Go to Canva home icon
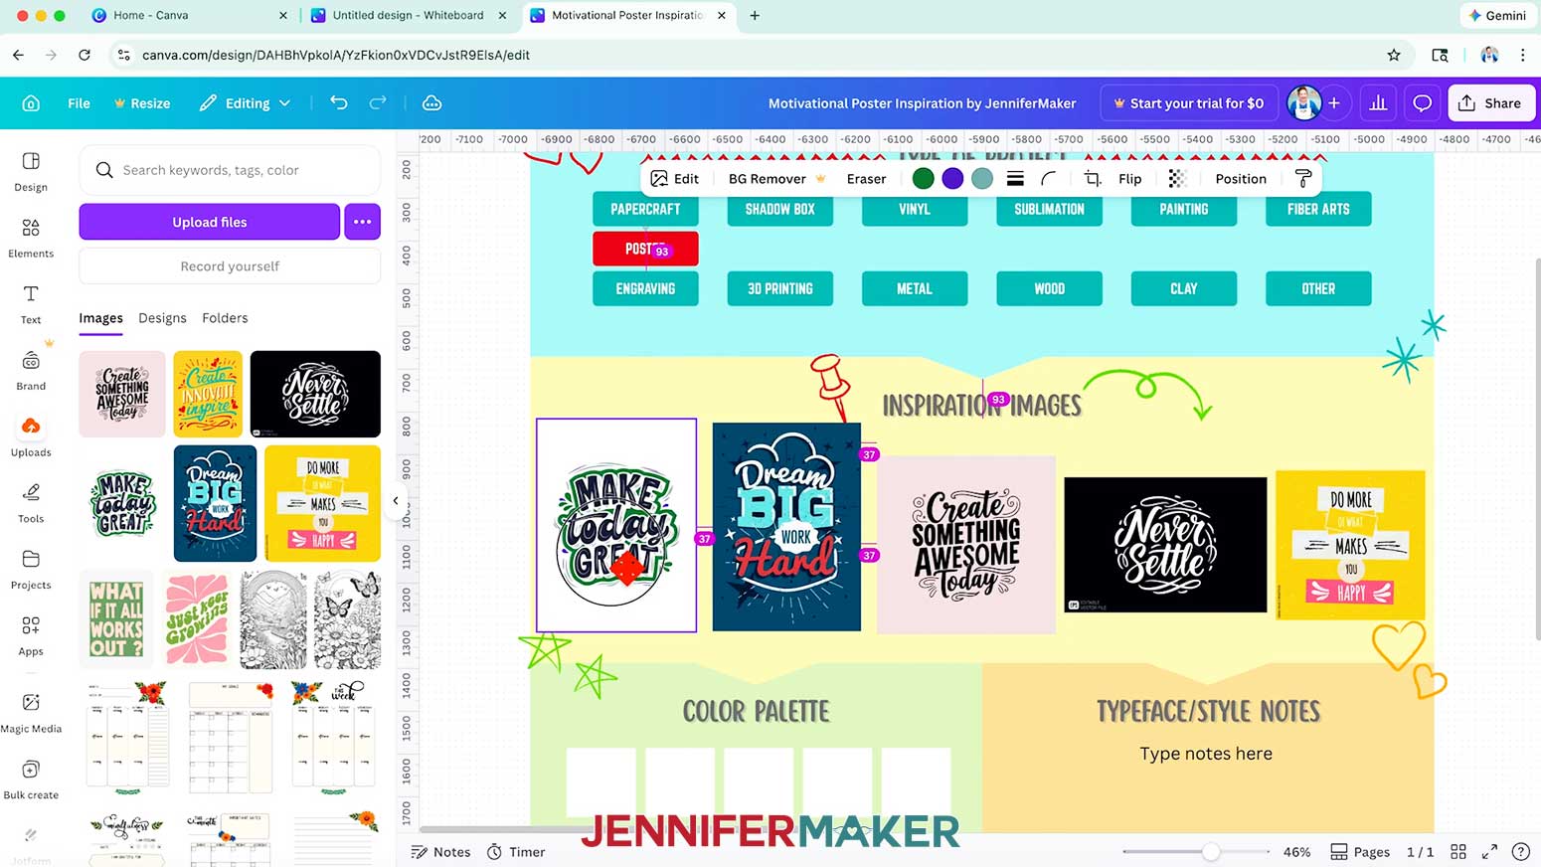 (31, 103)
